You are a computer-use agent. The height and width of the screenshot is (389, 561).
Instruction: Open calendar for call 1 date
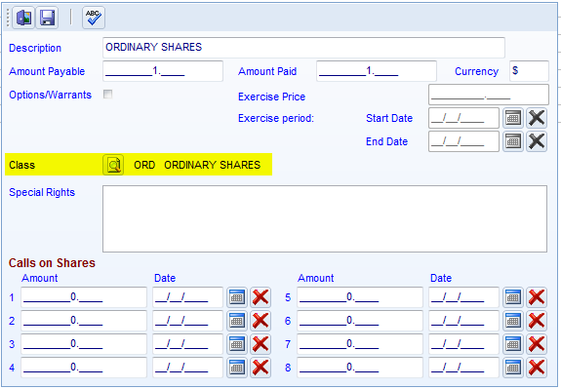(237, 297)
